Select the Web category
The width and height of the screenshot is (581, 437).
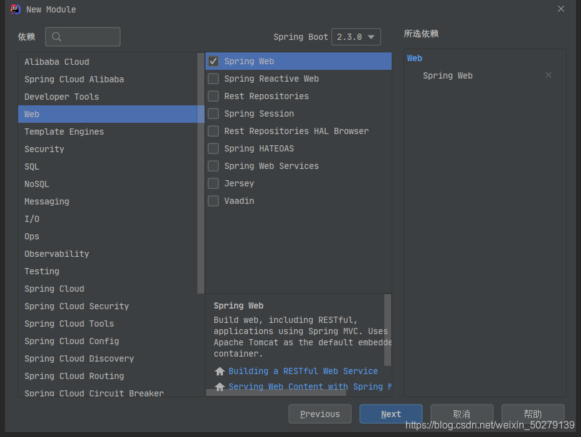point(108,114)
